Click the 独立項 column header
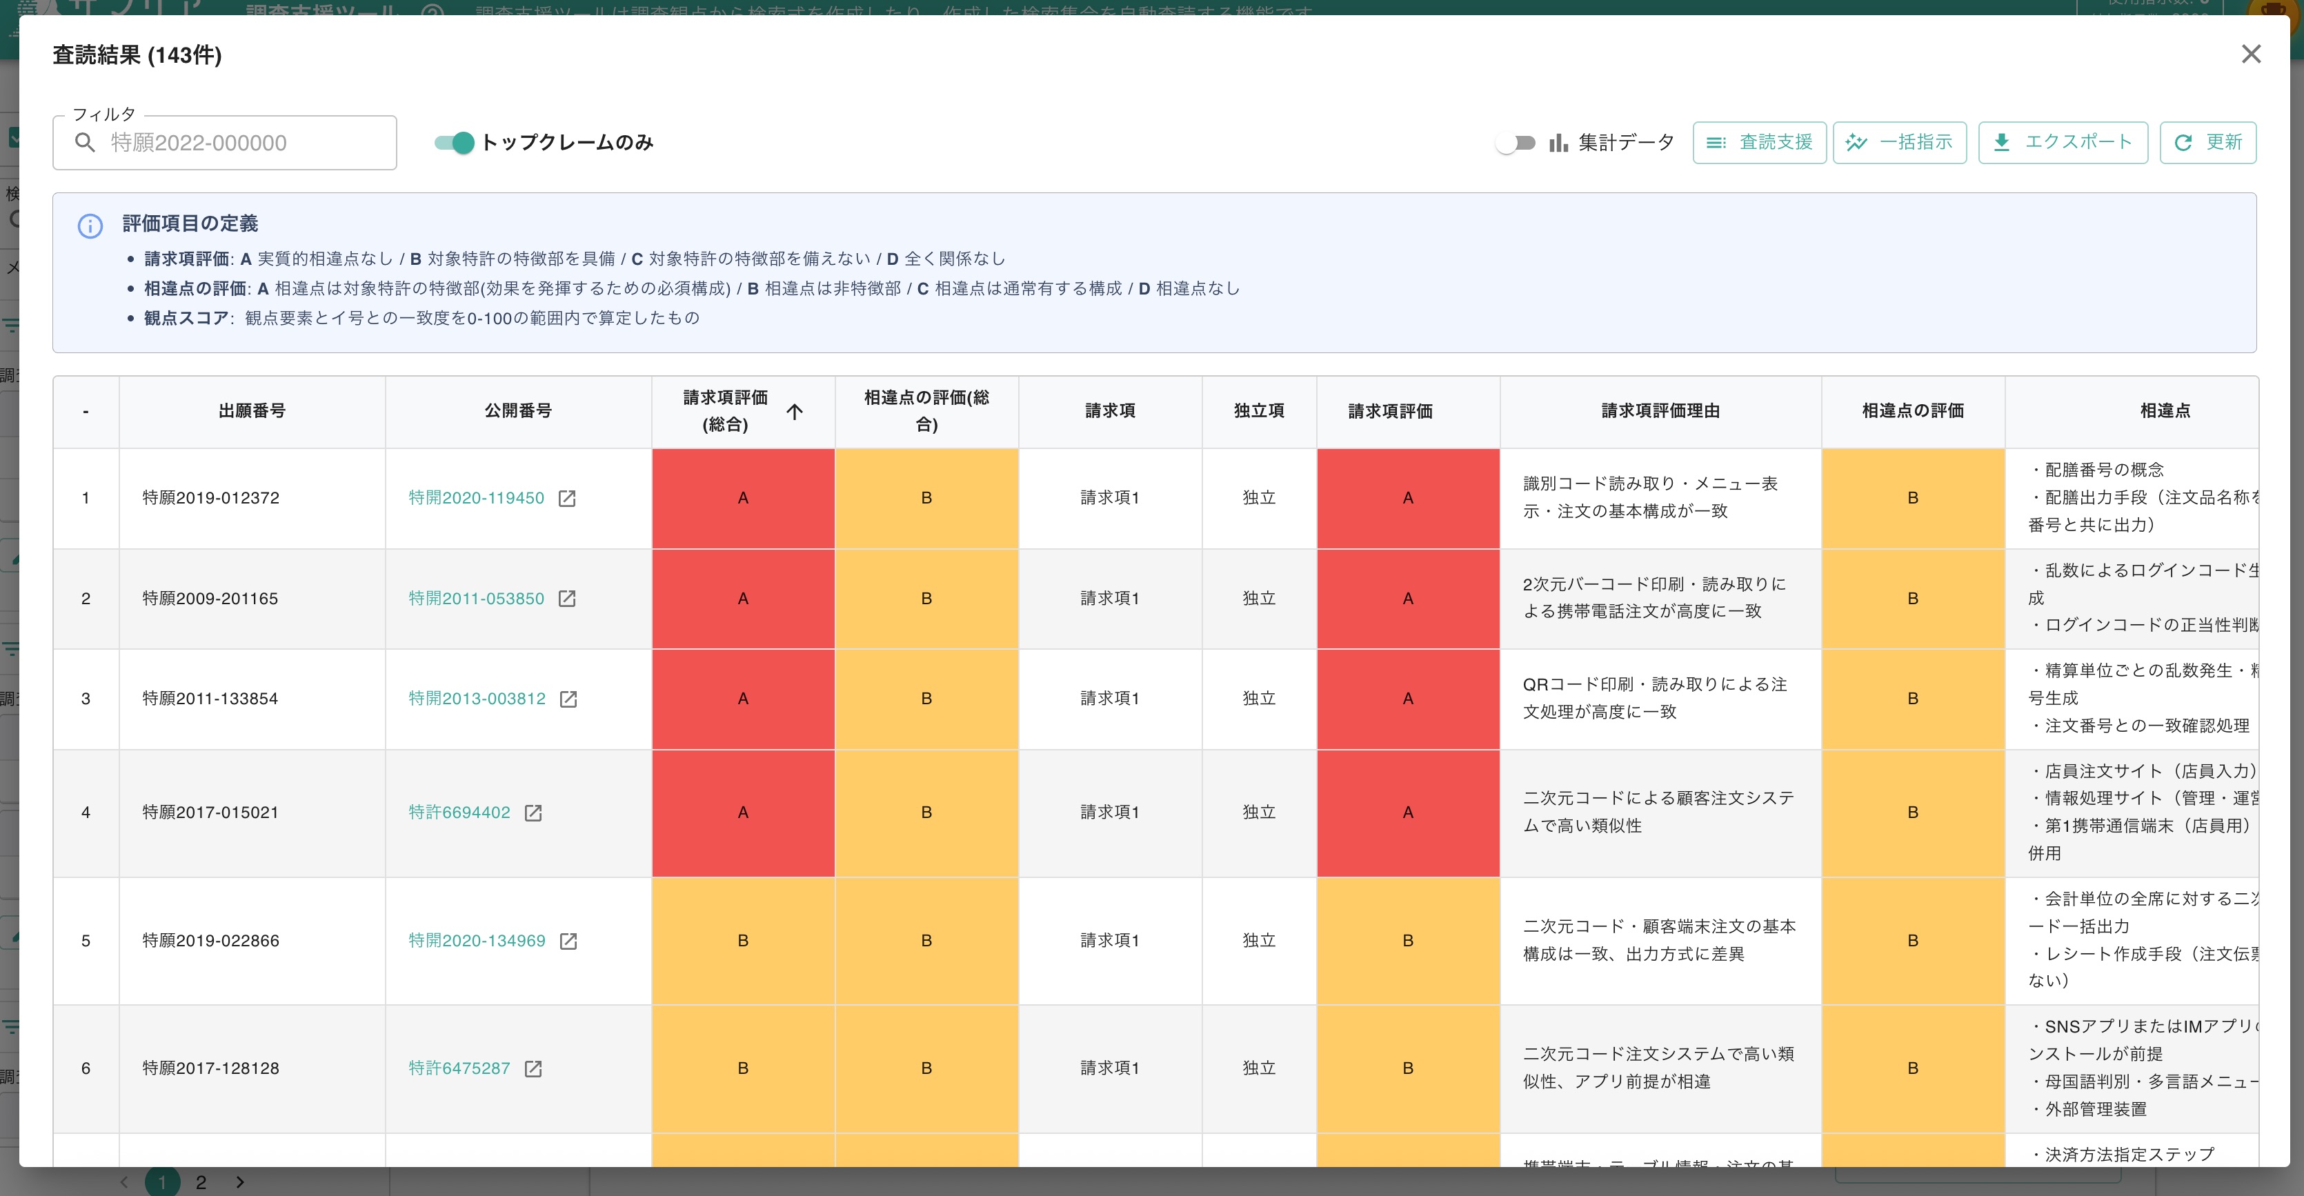Image resolution: width=2304 pixels, height=1196 pixels. [1258, 410]
